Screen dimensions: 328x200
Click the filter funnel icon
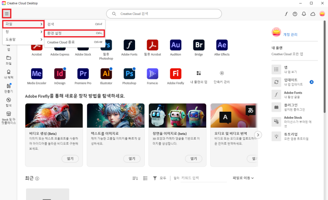(x=155, y=178)
